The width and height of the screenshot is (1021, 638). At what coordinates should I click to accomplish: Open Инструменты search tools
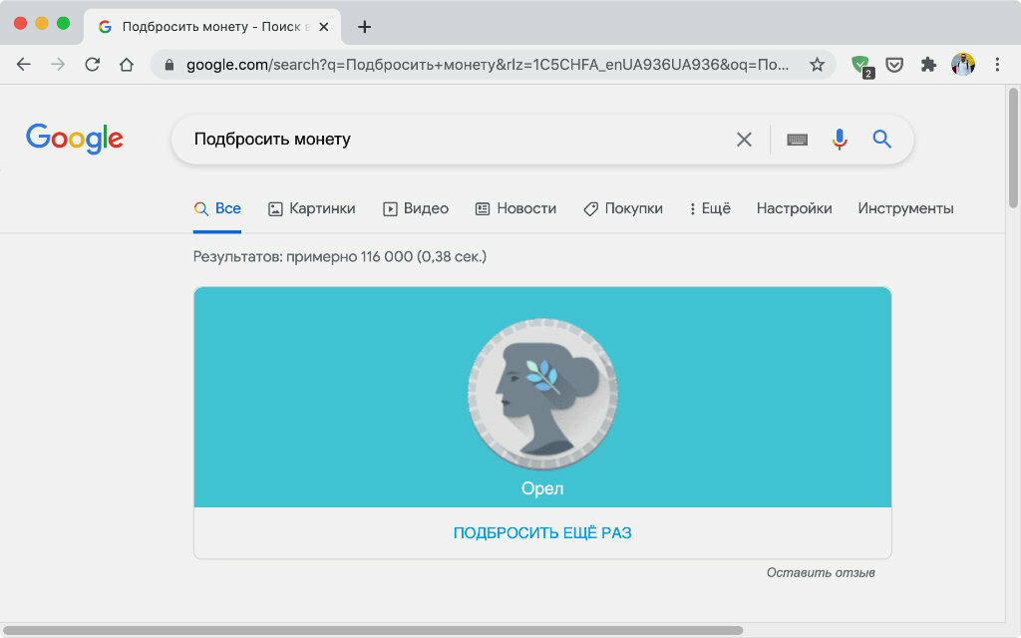(905, 208)
